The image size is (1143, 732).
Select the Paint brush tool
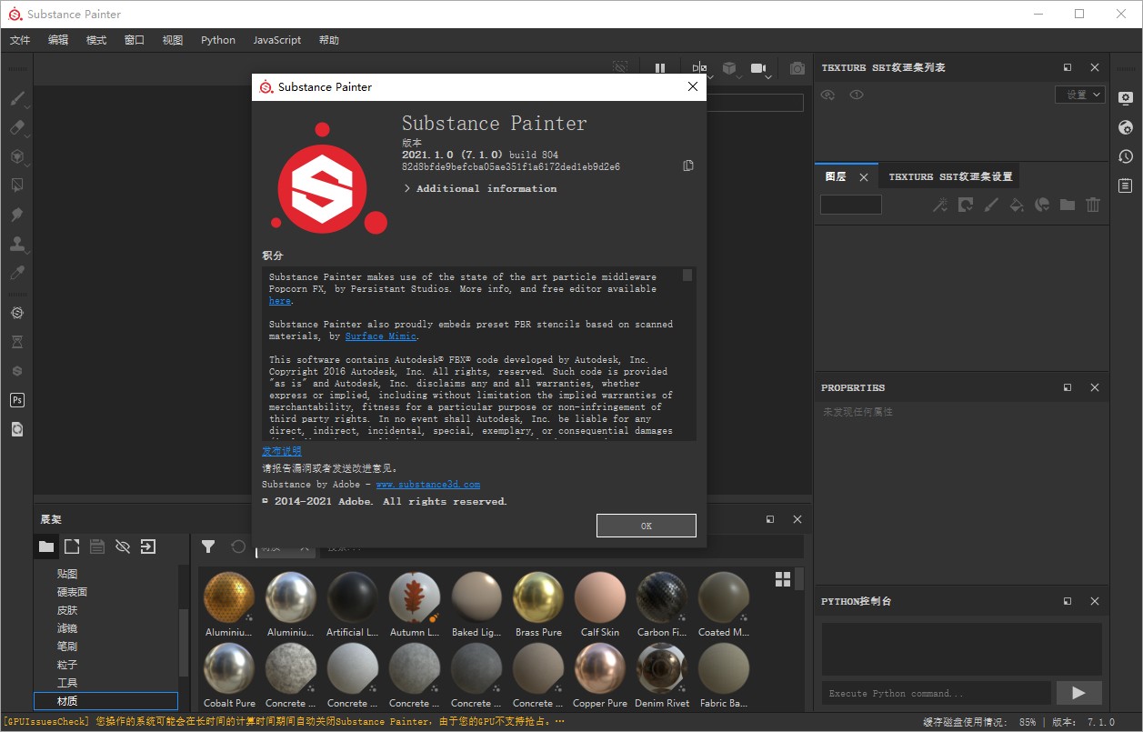tap(17, 98)
